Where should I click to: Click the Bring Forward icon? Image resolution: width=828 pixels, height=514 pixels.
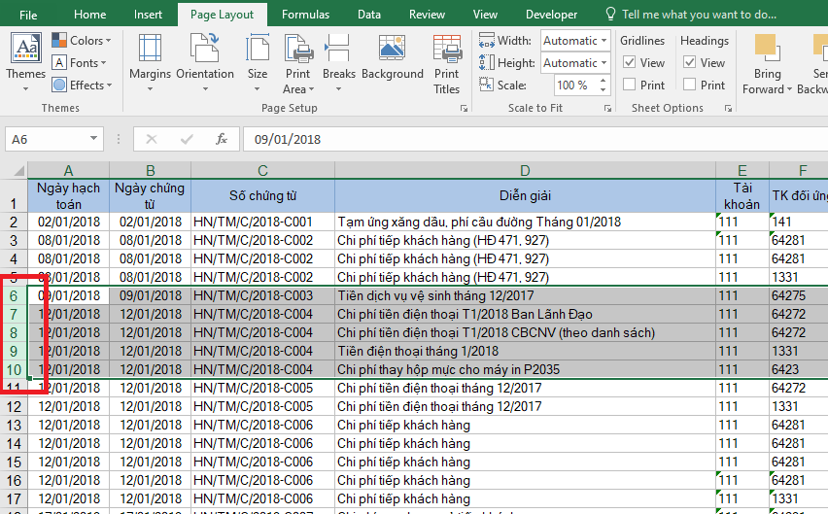767,49
